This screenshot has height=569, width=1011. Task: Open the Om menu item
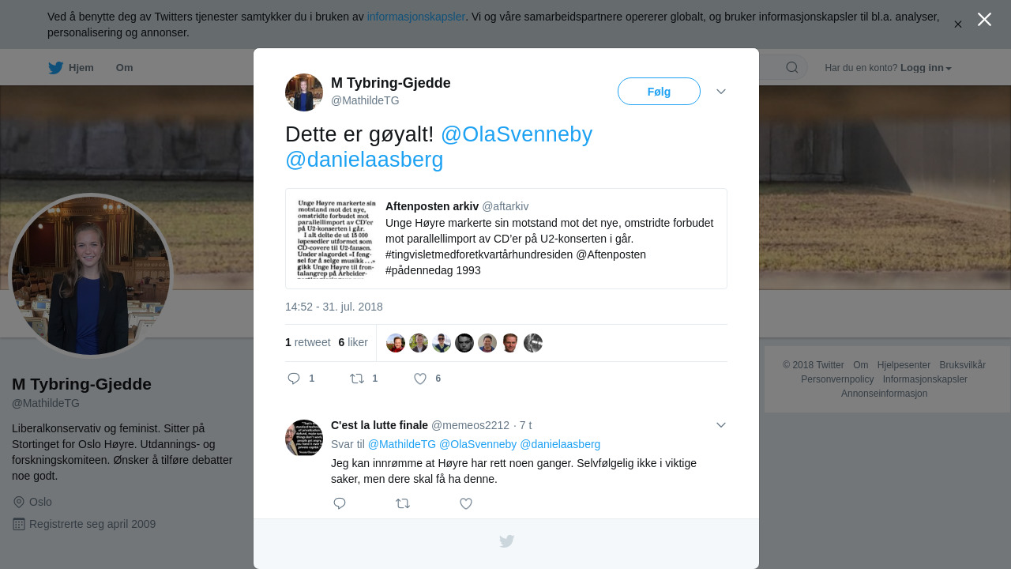click(125, 68)
